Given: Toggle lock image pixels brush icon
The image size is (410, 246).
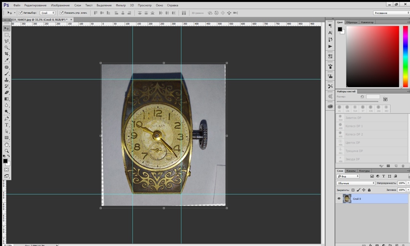Looking at the screenshot, I should pyautogui.click(x=358, y=190).
